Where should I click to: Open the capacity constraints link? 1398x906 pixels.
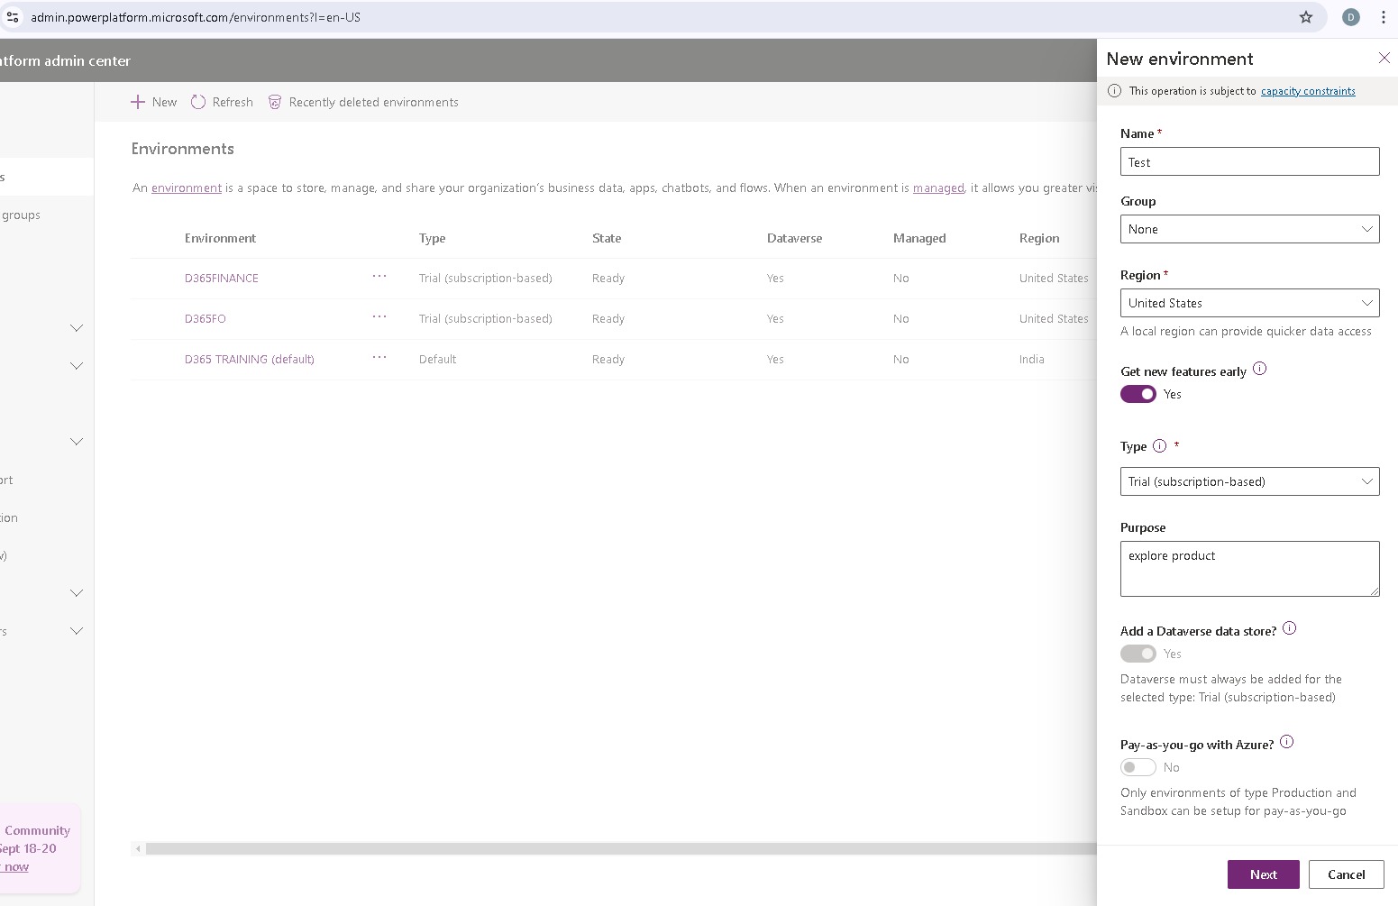coord(1307,91)
